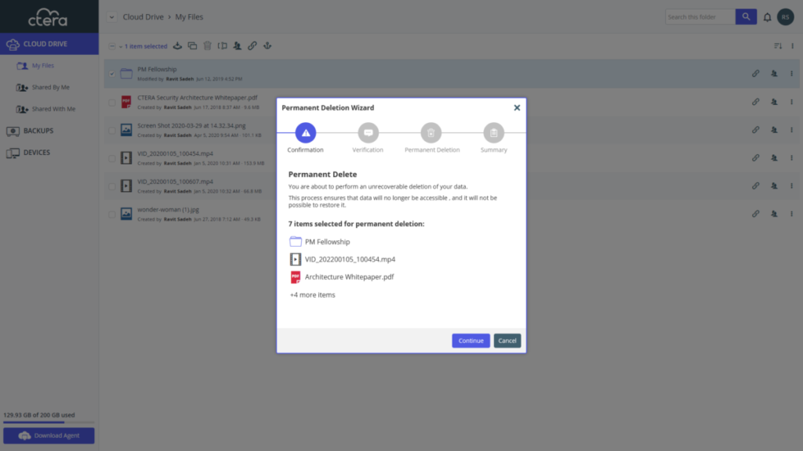This screenshot has width=803, height=451.
Task: Click the sort order icon
Action: [778, 46]
